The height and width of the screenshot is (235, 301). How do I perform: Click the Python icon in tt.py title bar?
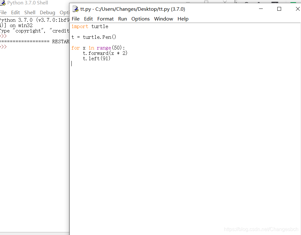pos(75,9)
